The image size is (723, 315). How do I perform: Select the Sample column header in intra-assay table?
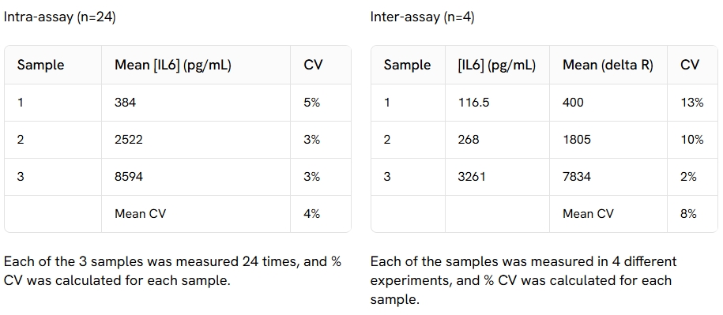tap(53, 65)
